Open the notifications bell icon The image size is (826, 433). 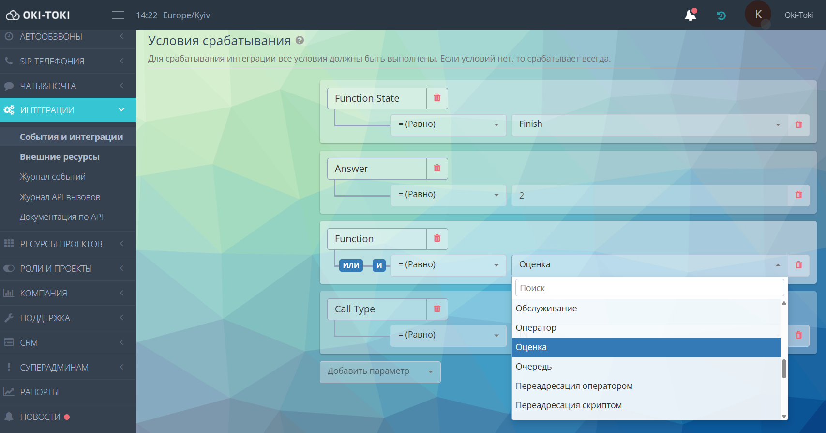[691, 15]
